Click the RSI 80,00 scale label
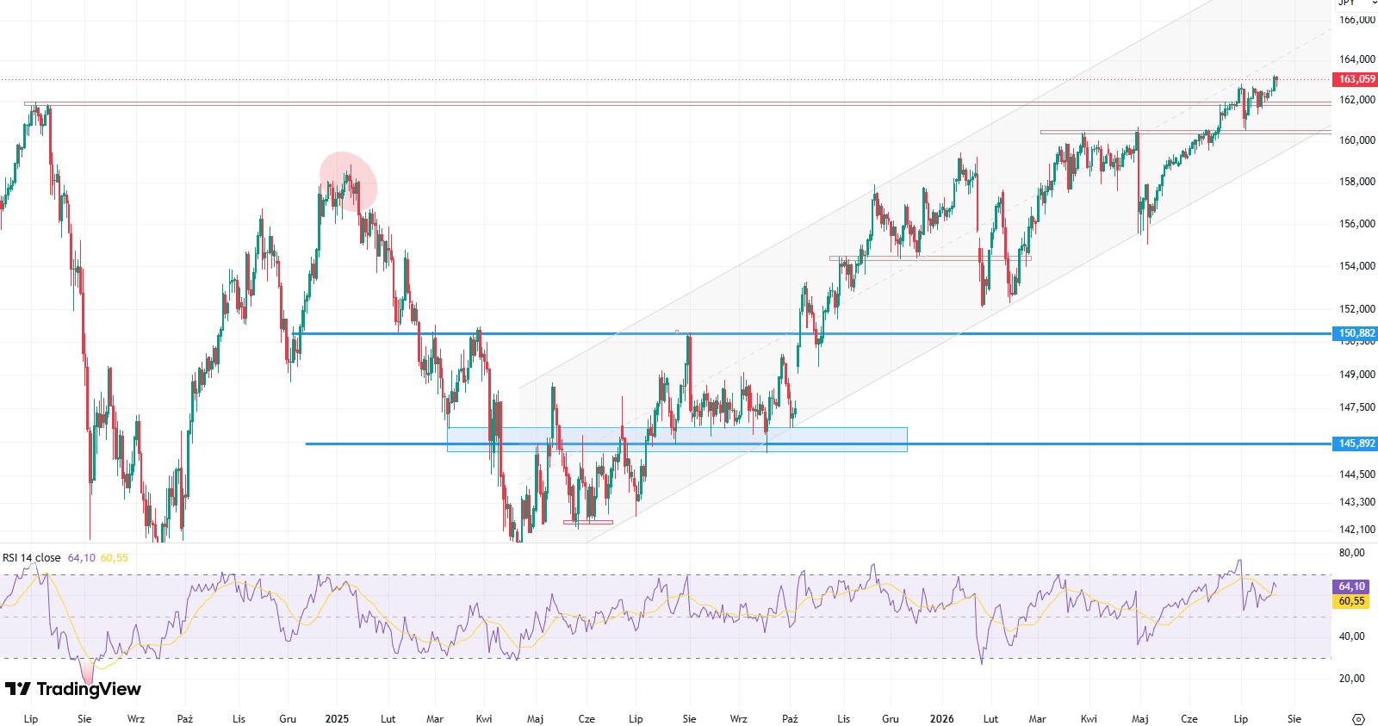The width and height of the screenshot is (1378, 726). click(1352, 553)
